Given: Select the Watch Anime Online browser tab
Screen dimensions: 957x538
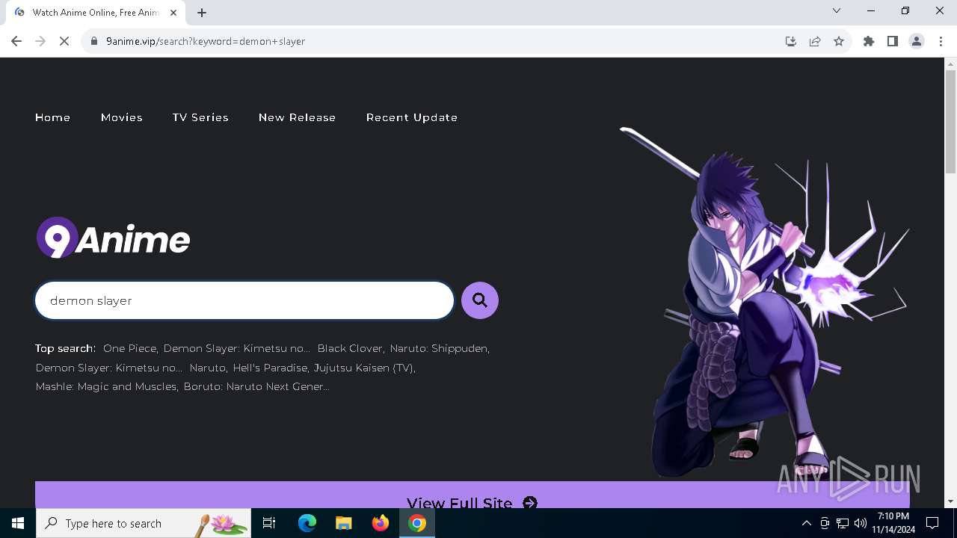Looking at the screenshot, I should click(96, 13).
